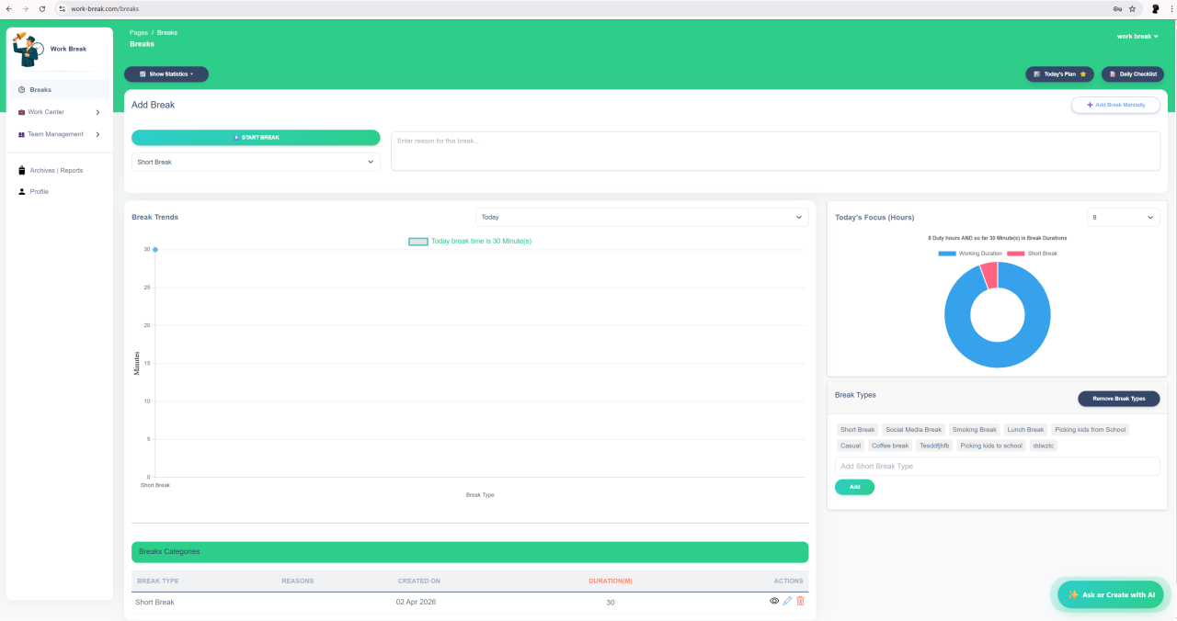The height and width of the screenshot is (621, 1177).
Task: Toggle Today break time chart legend
Action: 418,242
